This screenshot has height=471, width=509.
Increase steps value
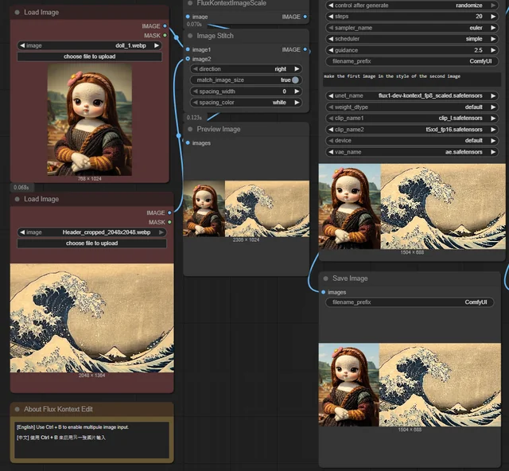point(493,16)
